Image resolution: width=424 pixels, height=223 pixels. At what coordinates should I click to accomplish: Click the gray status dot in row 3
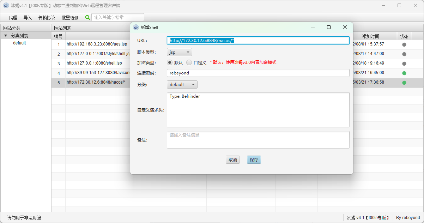(404, 64)
